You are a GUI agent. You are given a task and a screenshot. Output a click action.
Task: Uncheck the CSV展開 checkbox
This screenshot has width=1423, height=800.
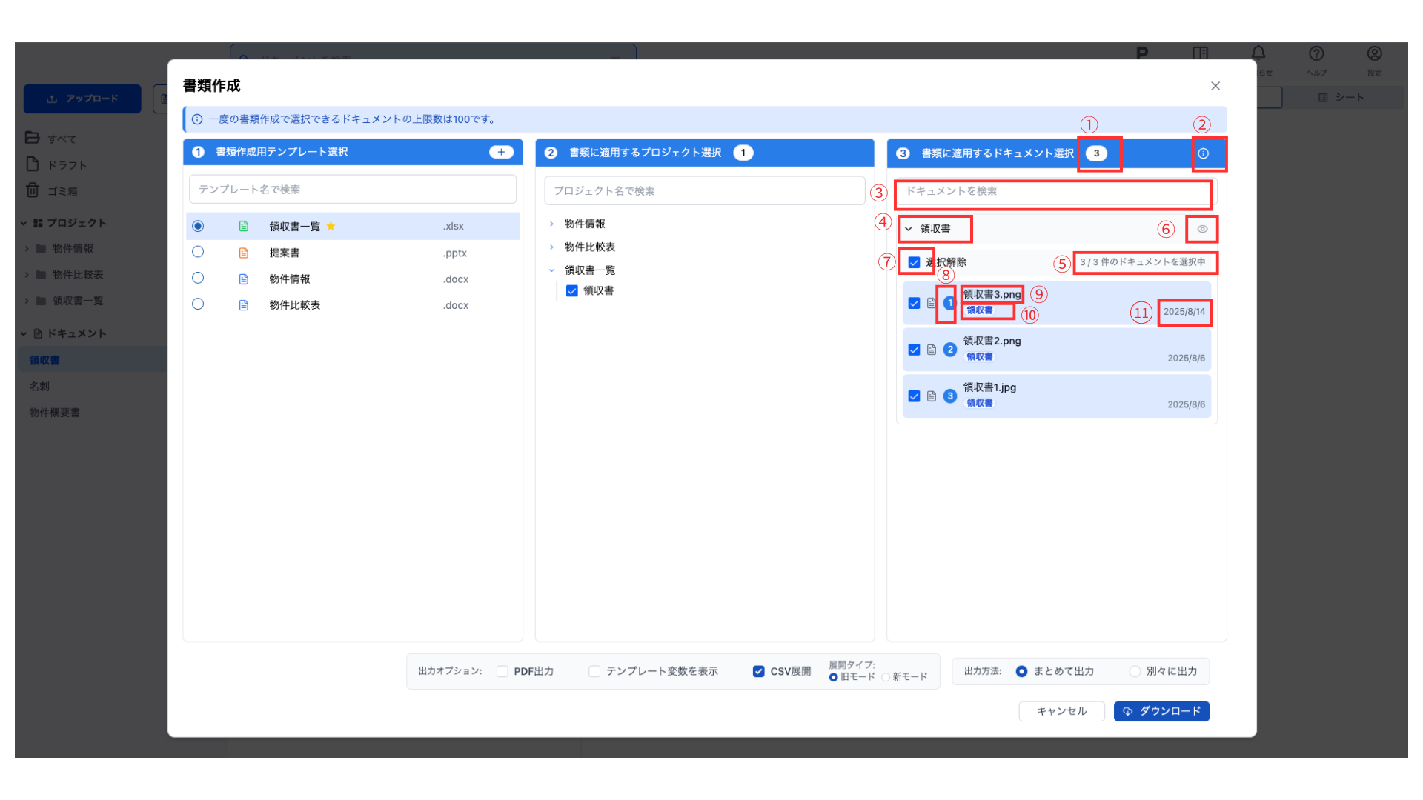tap(758, 671)
